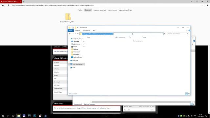Open the action center notification icon
The width and height of the screenshot is (210, 118).
pyautogui.click(x=206, y=116)
